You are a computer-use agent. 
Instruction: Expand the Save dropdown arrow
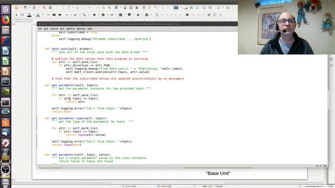[x=38, y=8]
